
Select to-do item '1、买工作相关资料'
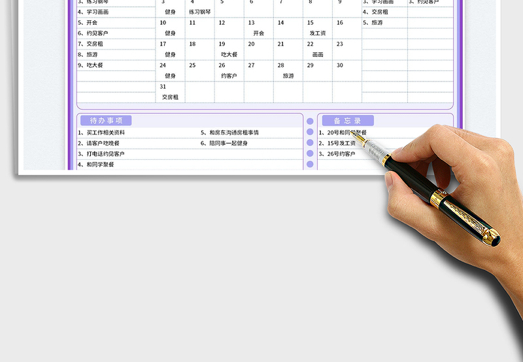(x=101, y=132)
